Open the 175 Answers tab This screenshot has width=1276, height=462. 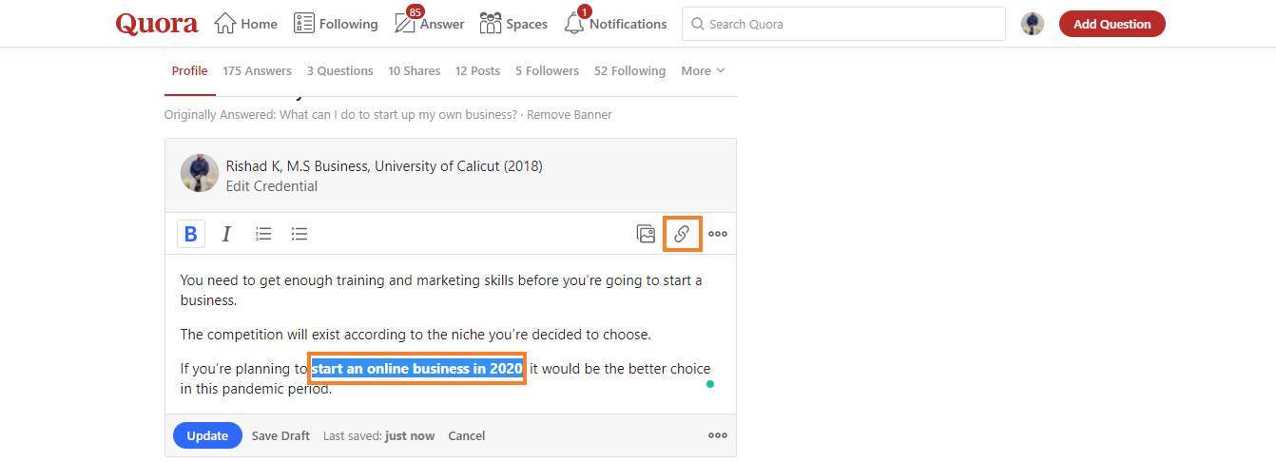click(258, 70)
